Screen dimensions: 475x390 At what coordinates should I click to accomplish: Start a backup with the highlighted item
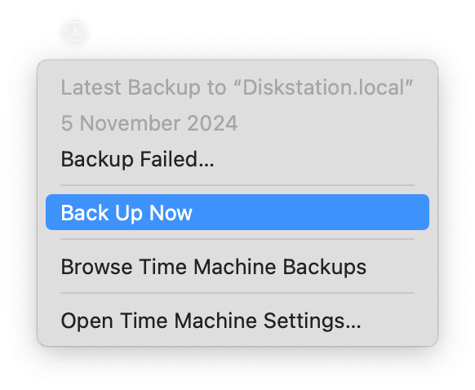(x=237, y=212)
